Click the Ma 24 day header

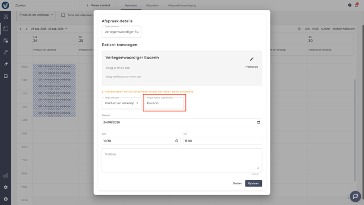coord(35,39)
